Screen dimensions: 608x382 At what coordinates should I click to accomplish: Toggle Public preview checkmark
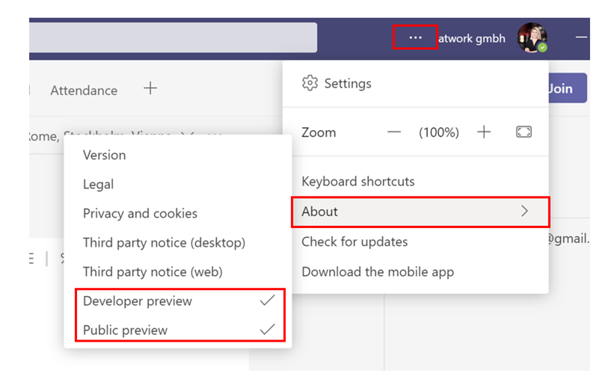click(x=267, y=330)
